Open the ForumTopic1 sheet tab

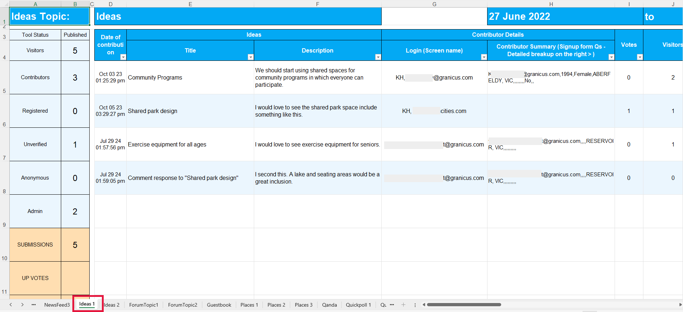[x=144, y=305]
